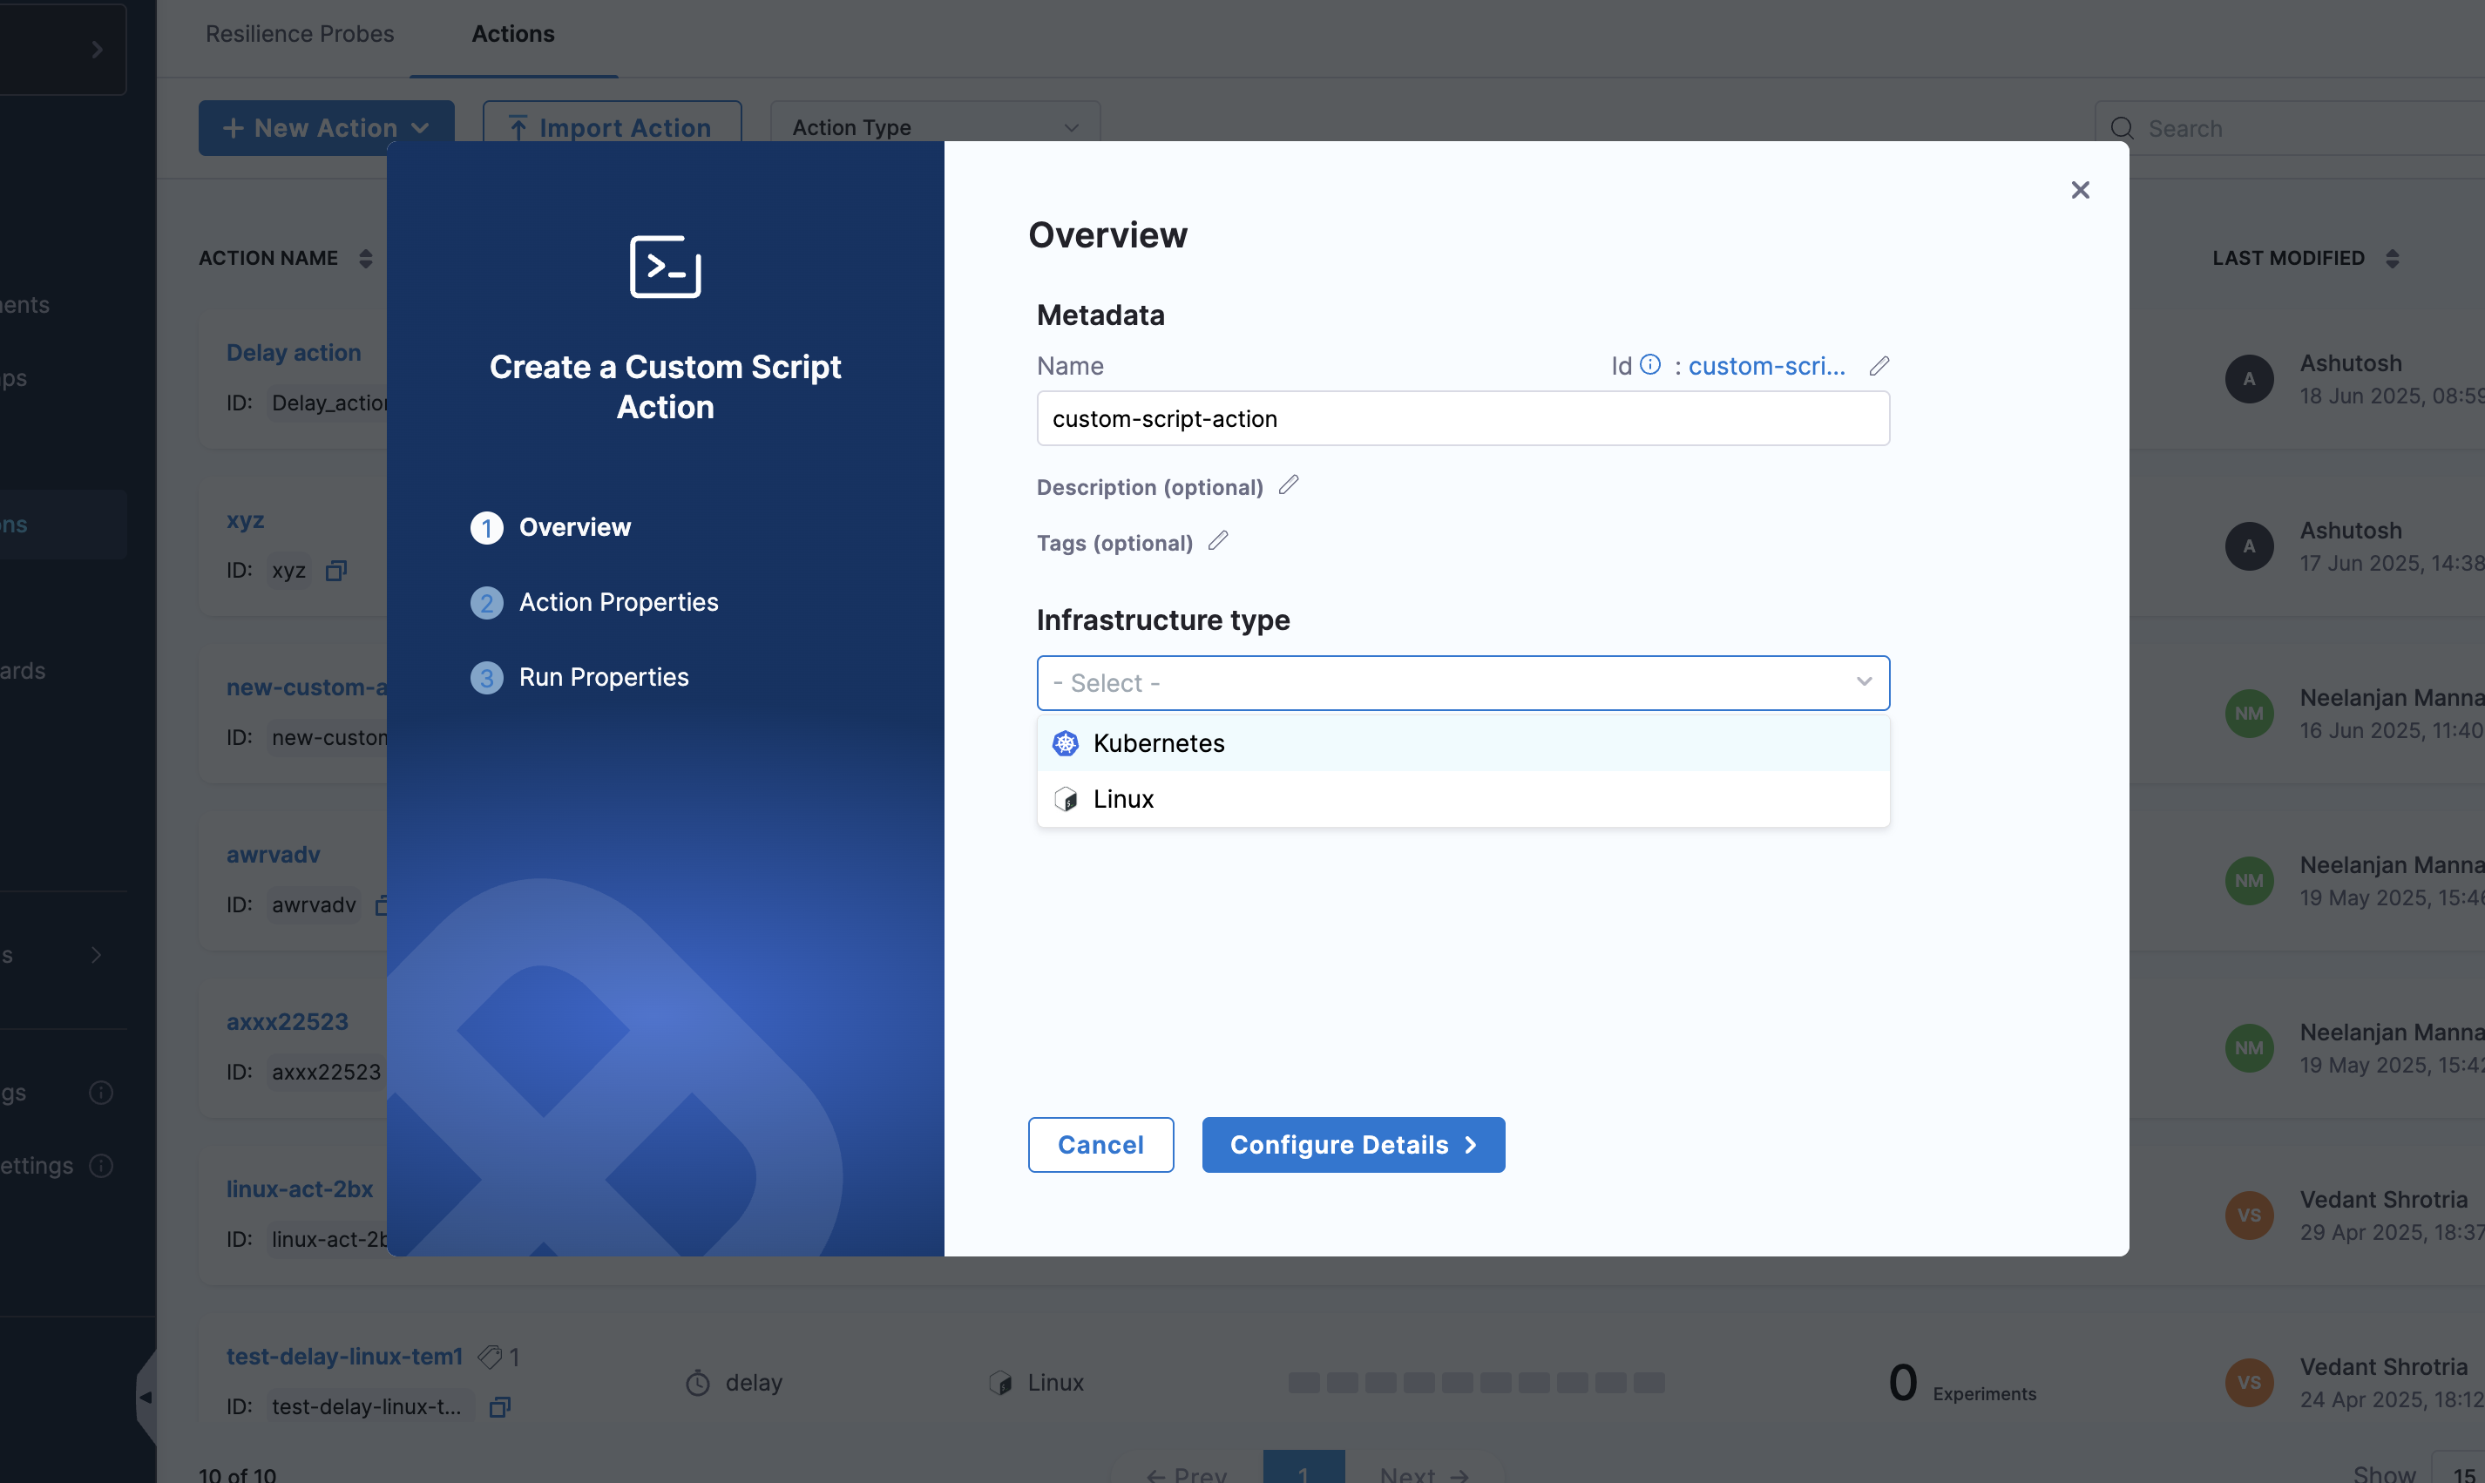The image size is (2485, 1483).
Task: View Id info tooltip icon next to Id
Action: [x=1649, y=363]
